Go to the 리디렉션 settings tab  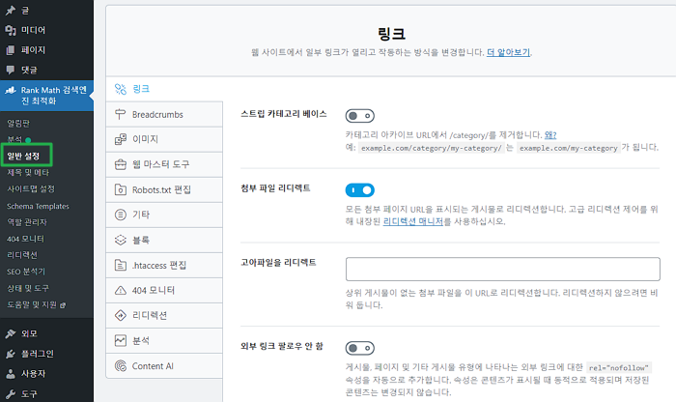coord(164,315)
